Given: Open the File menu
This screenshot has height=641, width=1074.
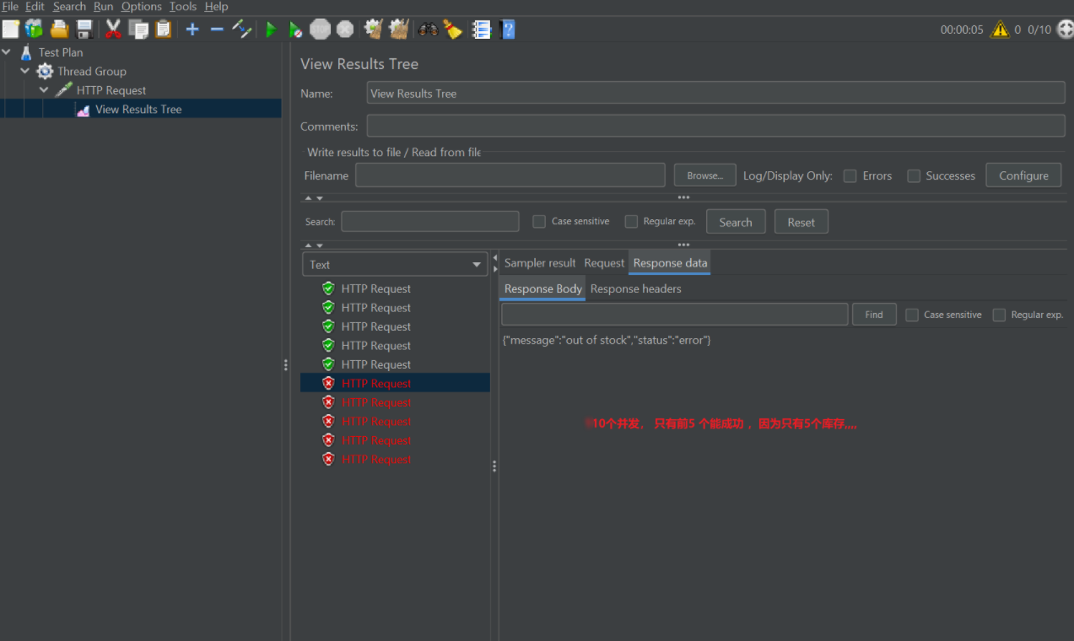Looking at the screenshot, I should 10,7.
